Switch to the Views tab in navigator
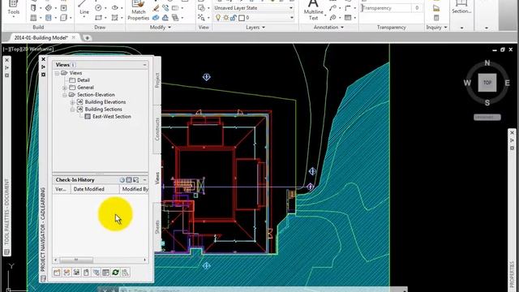 (x=157, y=178)
